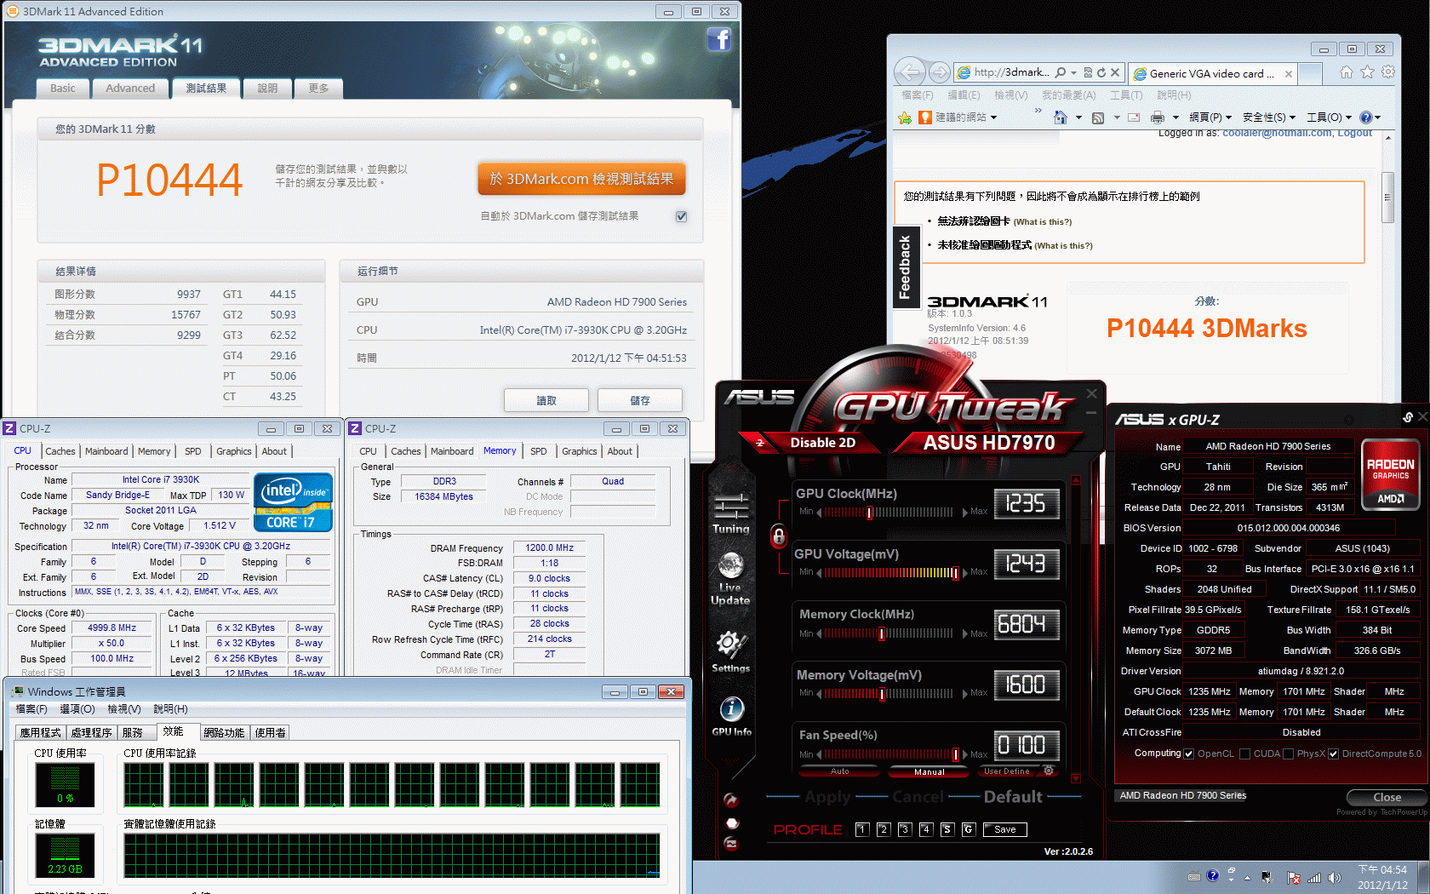Open Internet Explorer tools gear icon
1430x894 pixels.
click(x=1388, y=72)
